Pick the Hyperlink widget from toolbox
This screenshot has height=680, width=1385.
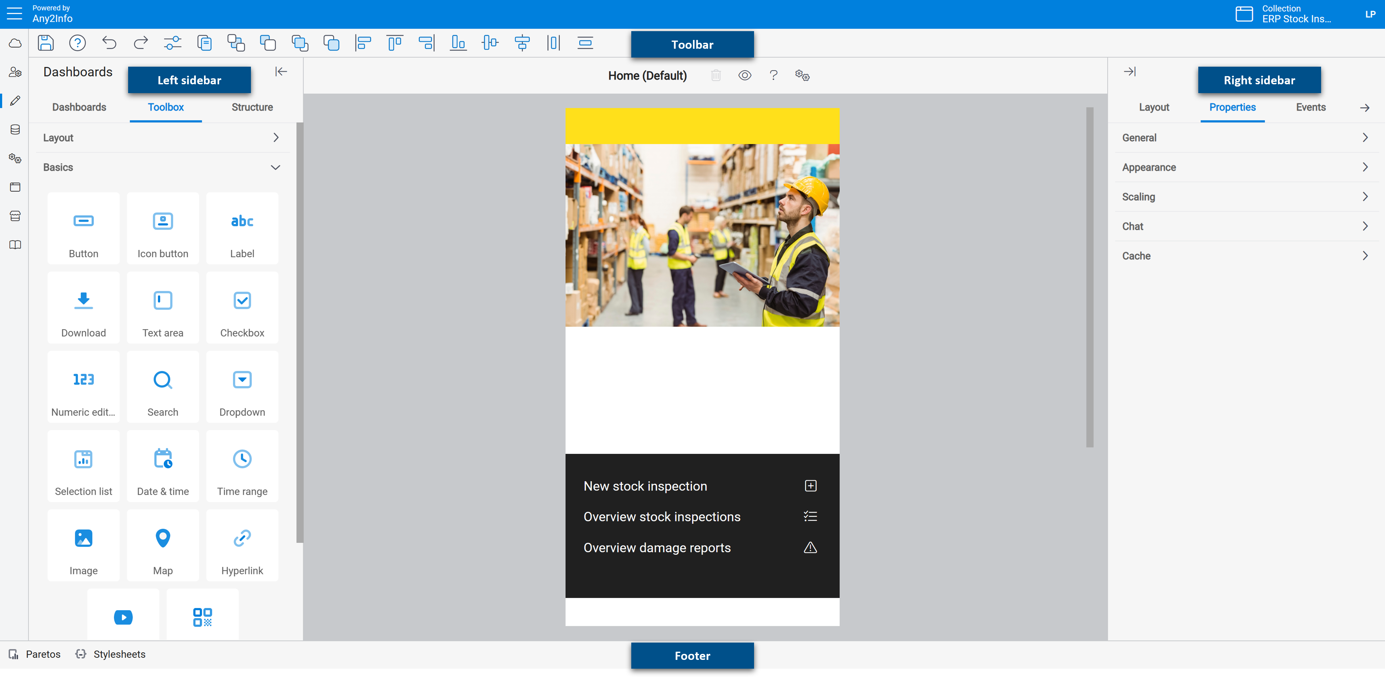tap(242, 546)
